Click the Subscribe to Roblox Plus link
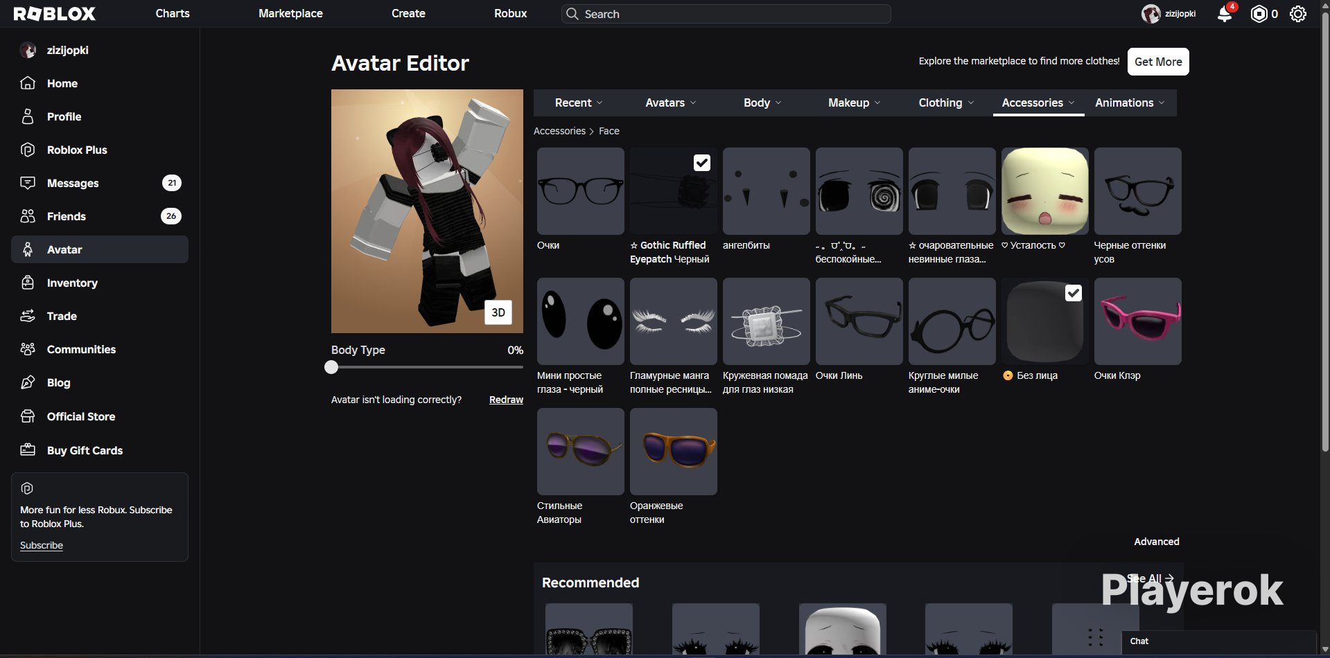The height and width of the screenshot is (658, 1330). [x=42, y=545]
